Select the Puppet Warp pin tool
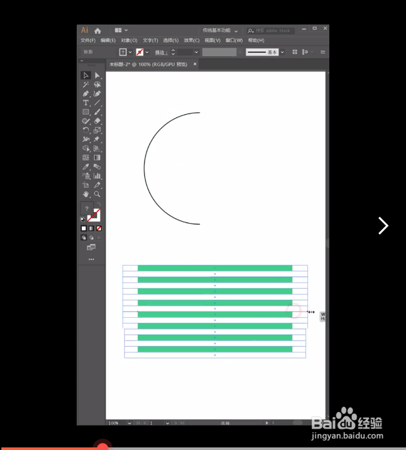Image resolution: width=406 pixels, height=450 pixels. pos(97,139)
